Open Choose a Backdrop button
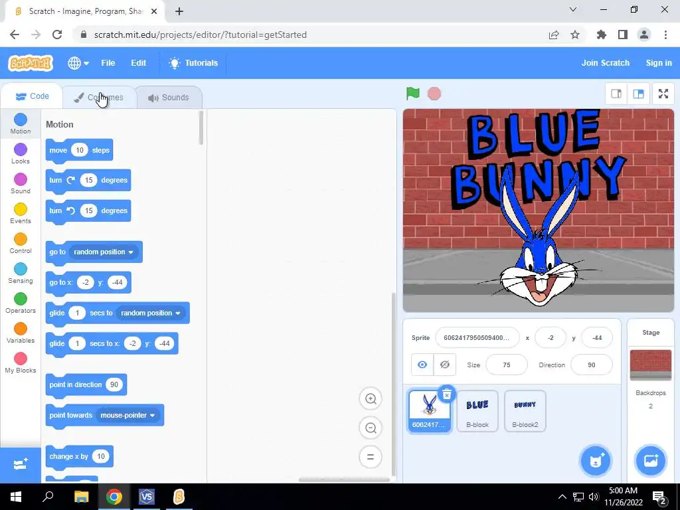 coord(651,461)
